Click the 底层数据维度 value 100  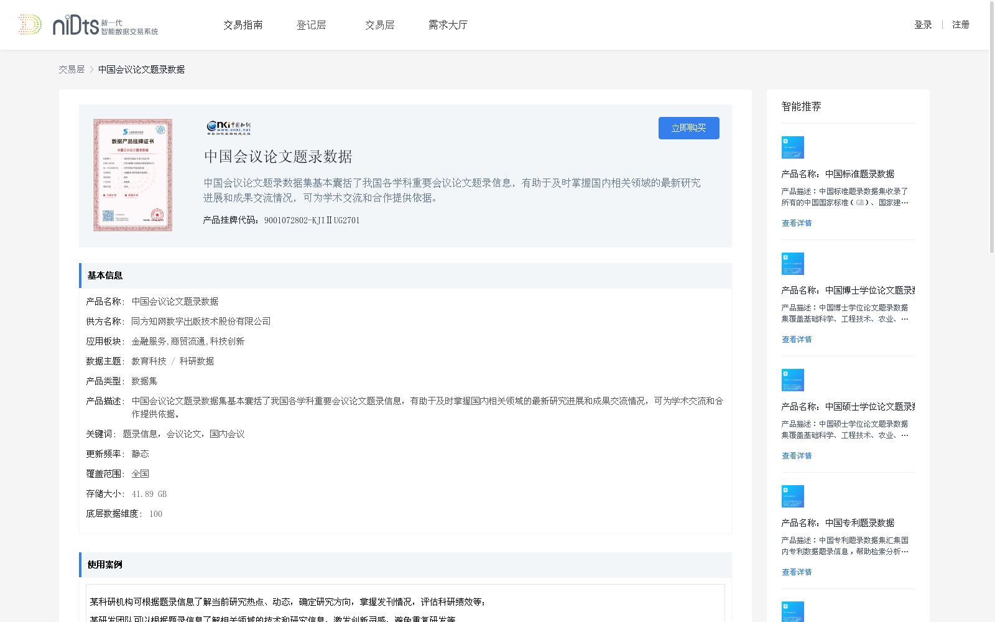tap(155, 514)
